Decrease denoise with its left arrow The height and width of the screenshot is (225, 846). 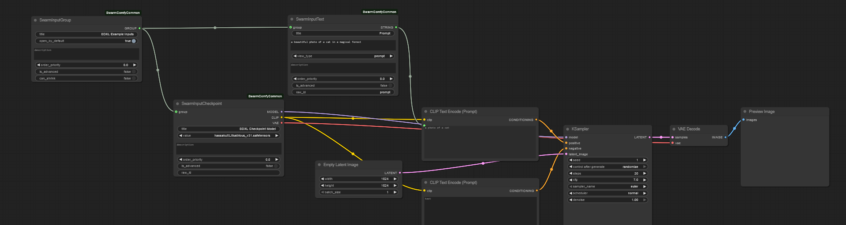click(571, 200)
